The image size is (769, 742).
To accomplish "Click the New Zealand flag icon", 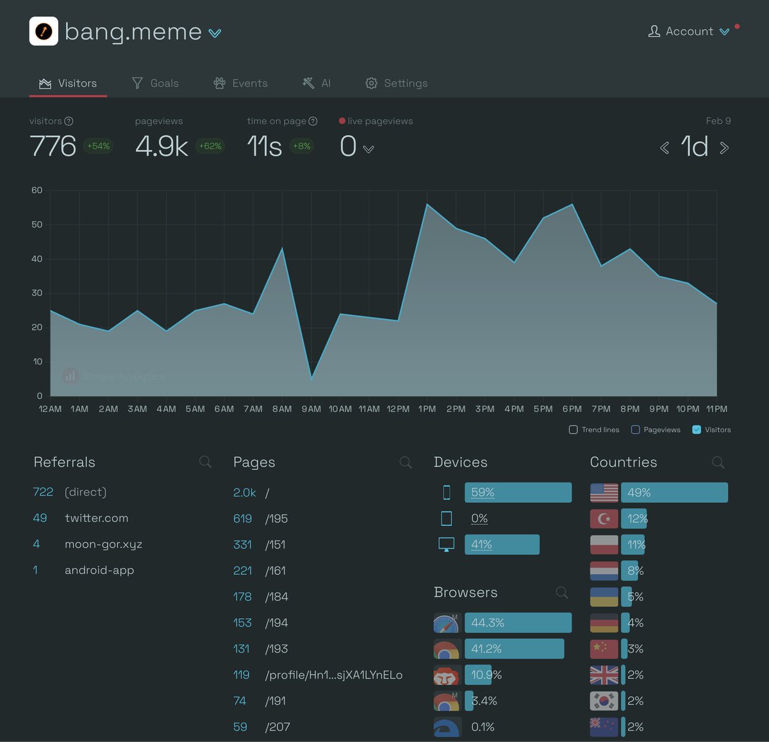I will tap(604, 727).
